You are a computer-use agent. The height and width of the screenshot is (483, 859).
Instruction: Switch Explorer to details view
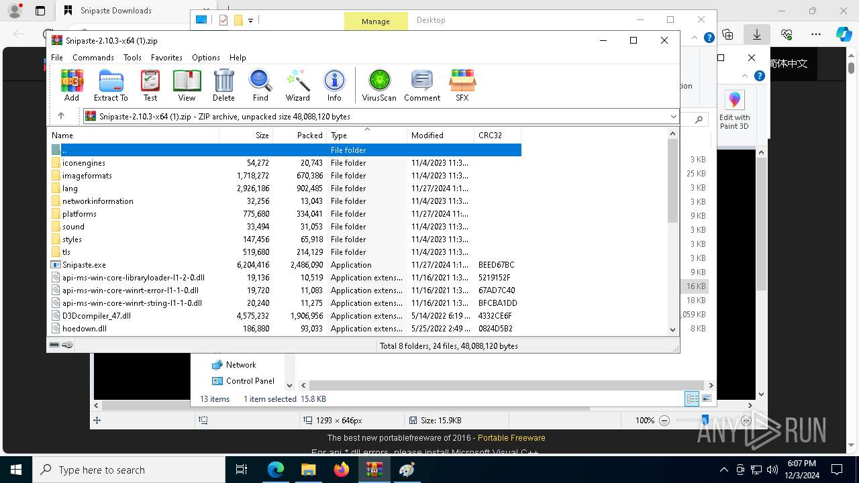(692, 398)
